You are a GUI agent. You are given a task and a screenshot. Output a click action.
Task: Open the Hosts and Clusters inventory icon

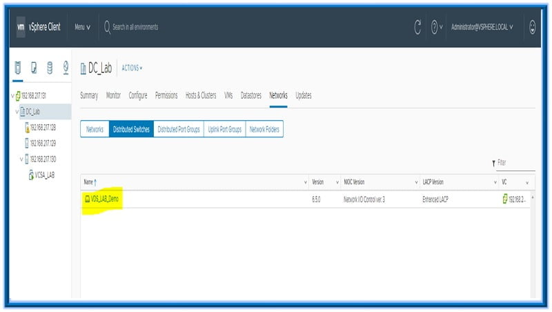(x=18, y=68)
